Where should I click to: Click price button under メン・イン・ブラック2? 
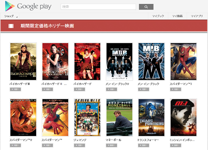[x=111, y=90]
